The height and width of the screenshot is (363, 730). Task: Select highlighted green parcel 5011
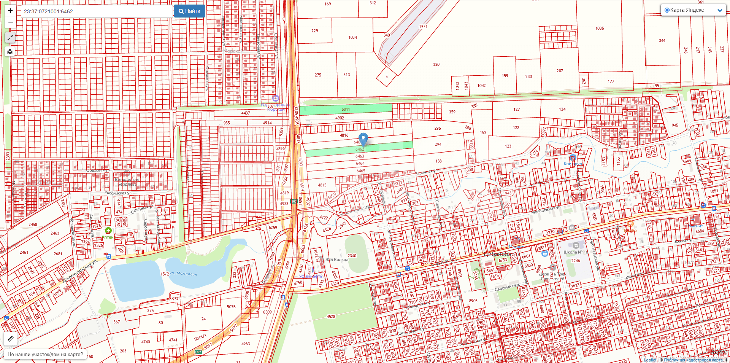pos(345,109)
